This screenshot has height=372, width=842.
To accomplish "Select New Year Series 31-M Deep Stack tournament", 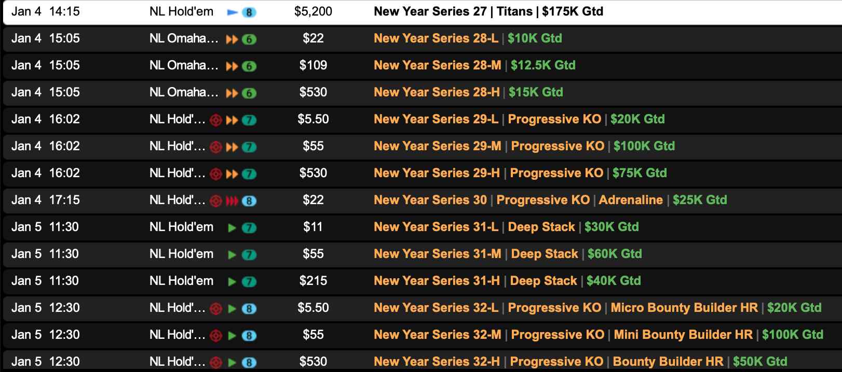I will (507, 254).
